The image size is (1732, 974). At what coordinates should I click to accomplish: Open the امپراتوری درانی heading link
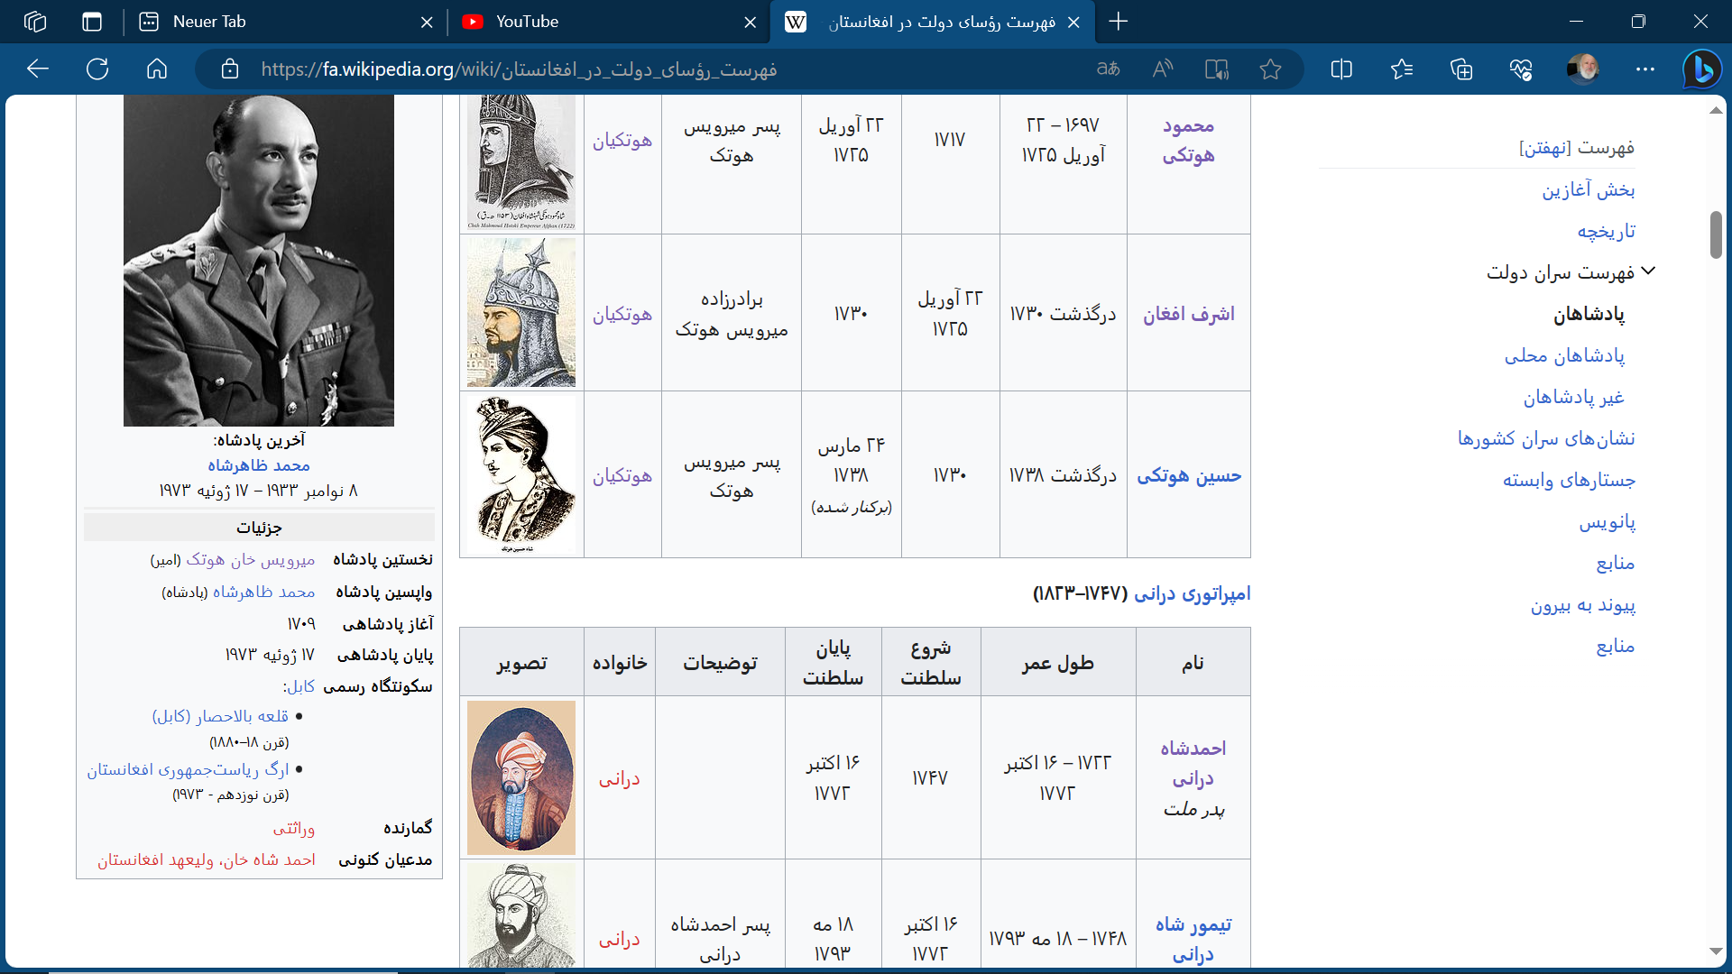tap(1192, 593)
